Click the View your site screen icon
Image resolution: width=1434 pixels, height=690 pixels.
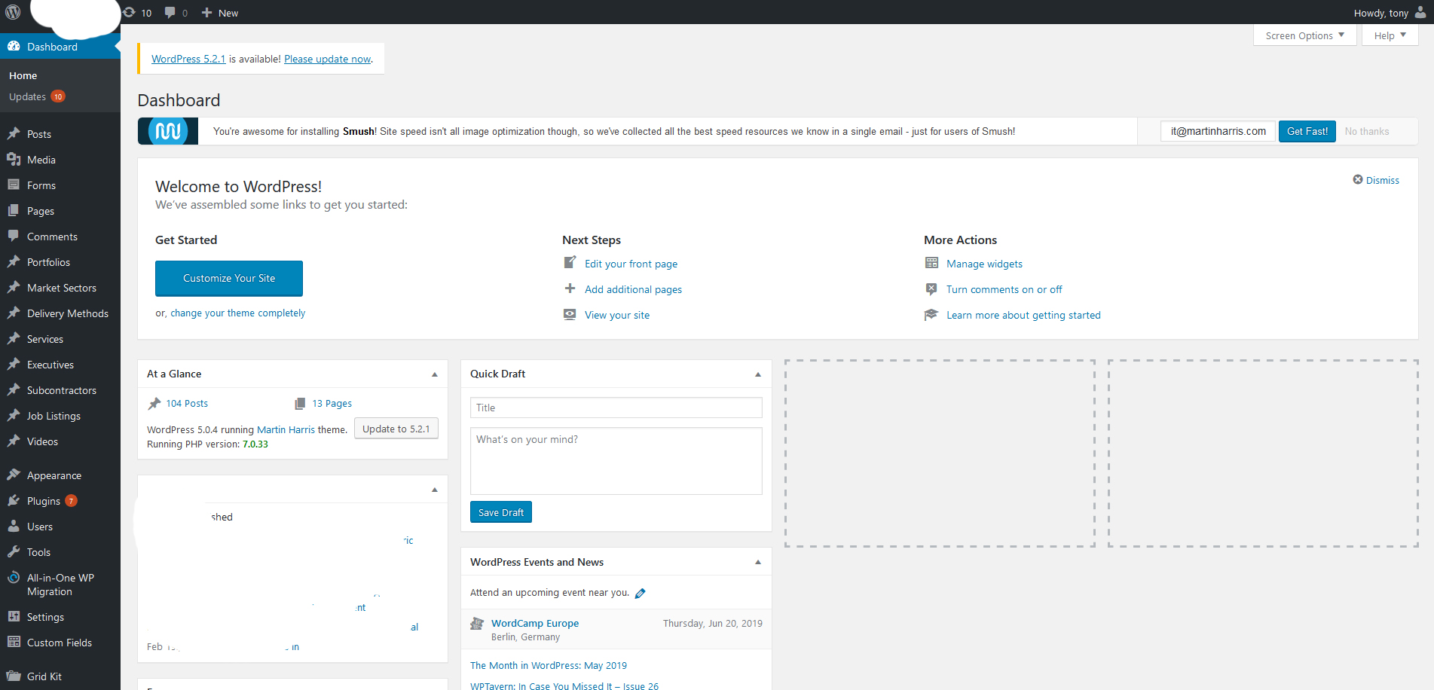[570, 314]
